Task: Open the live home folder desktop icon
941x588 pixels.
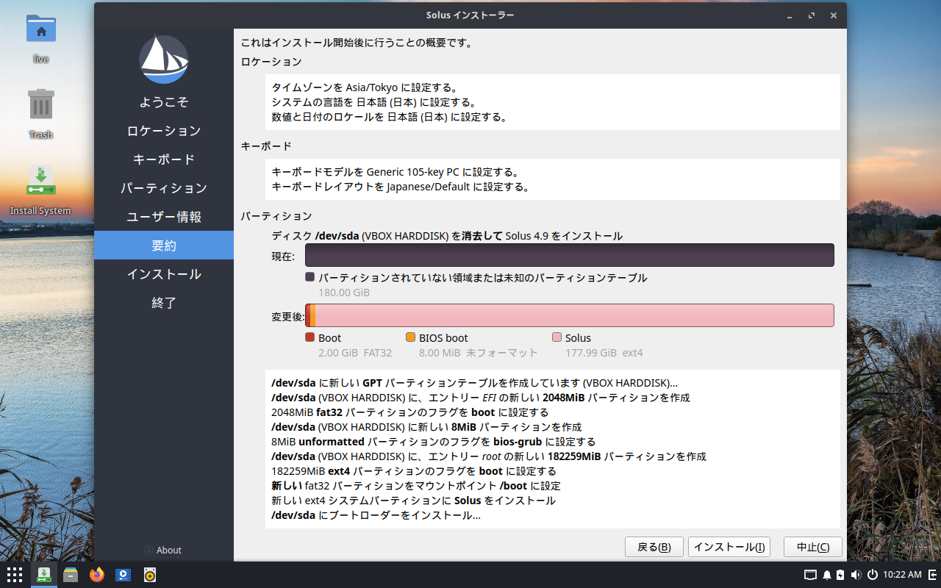Action: [x=41, y=29]
